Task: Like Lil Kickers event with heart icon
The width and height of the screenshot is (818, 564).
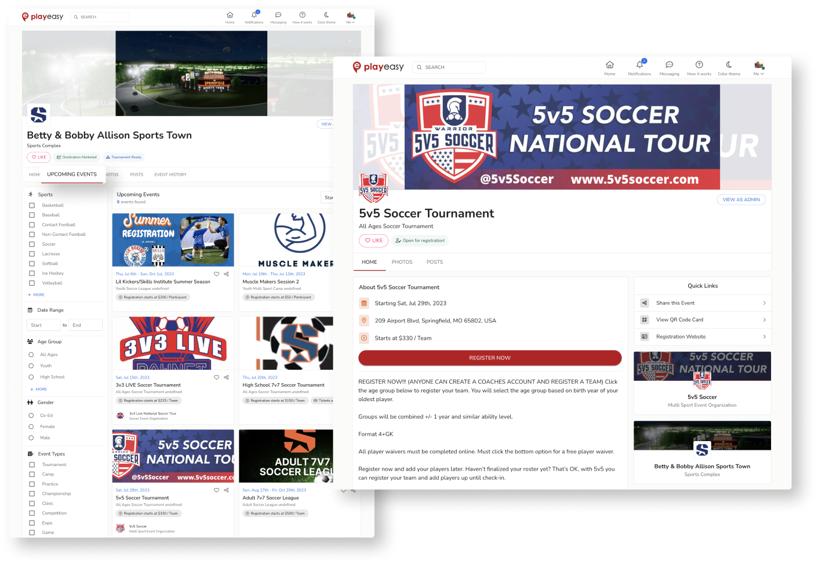Action: (x=217, y=274)
